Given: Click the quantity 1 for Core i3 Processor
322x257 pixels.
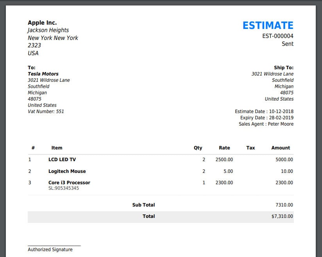Looking at the screenshot, I should [204, 183].
